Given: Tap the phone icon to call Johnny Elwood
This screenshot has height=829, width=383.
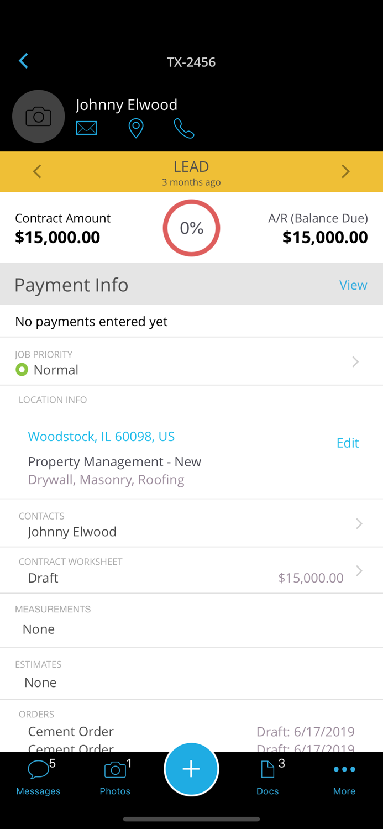Looking at the screenshot, I should [x=184, y=127].
